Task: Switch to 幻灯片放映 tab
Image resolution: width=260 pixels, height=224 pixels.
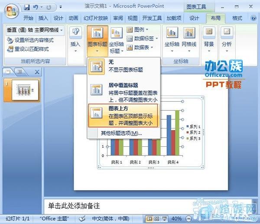Action: 96,18
